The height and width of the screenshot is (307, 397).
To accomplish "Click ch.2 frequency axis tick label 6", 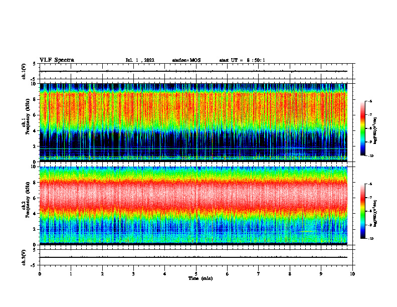I will [35, 198].
